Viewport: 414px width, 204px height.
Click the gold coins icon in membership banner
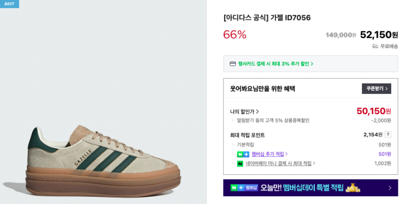pos(353,187)
